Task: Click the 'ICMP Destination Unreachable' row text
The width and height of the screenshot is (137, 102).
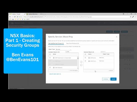Action: pos(63,58)
